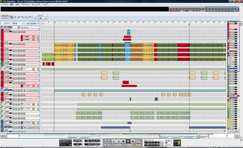Switch to エディット edit mode
The height and width of the screenshot is (148, 243).
pyautogui.click(x=5, y=18)
